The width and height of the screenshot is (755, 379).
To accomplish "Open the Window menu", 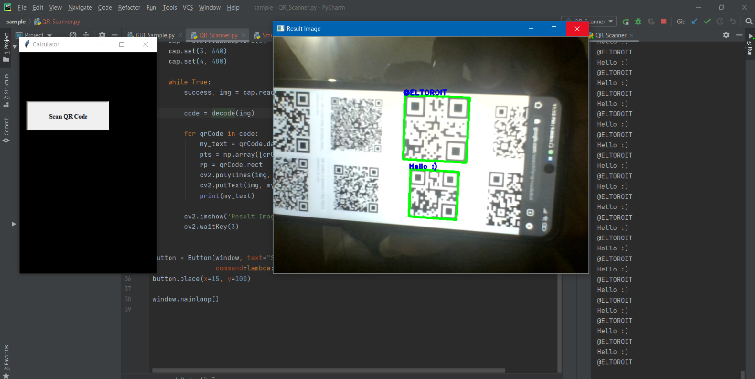I will click(210, 8).
